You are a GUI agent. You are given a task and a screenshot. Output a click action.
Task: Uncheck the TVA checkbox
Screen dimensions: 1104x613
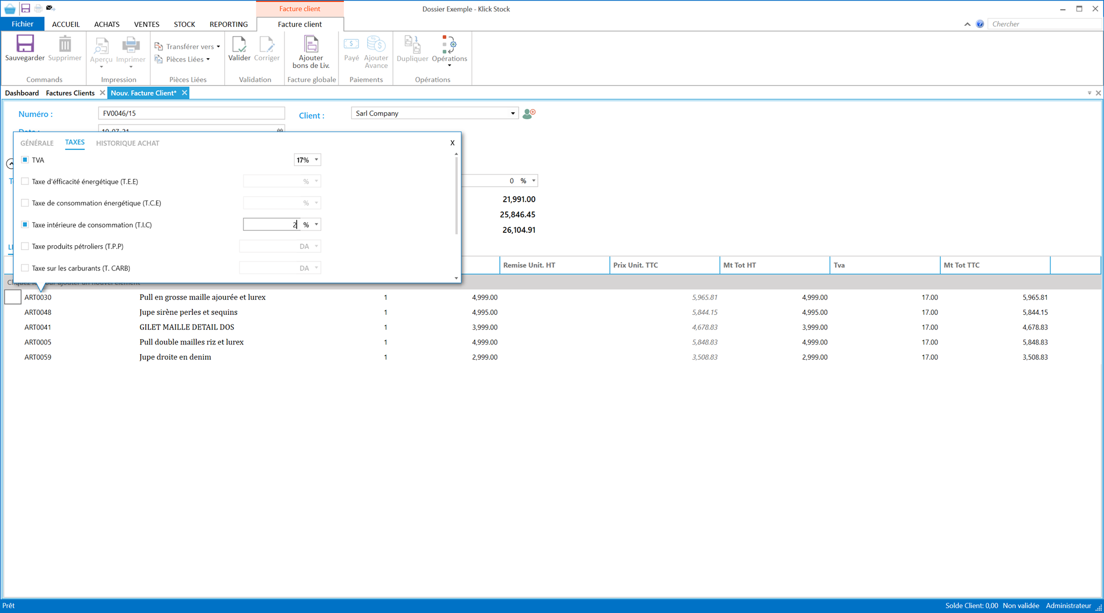25,160
